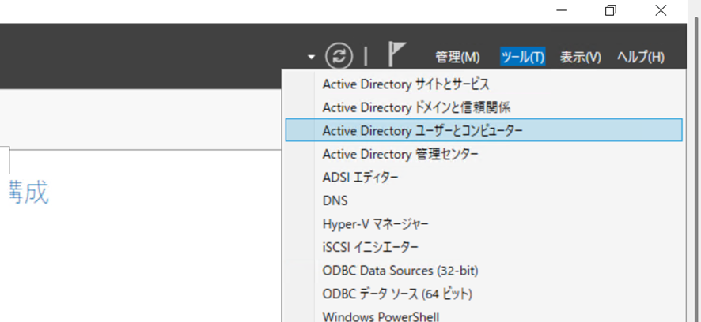Launch ADSI エディター from Tools menu
Image resolution: width=701 pixels, height=322 pixels.
(x=483, y=178)
